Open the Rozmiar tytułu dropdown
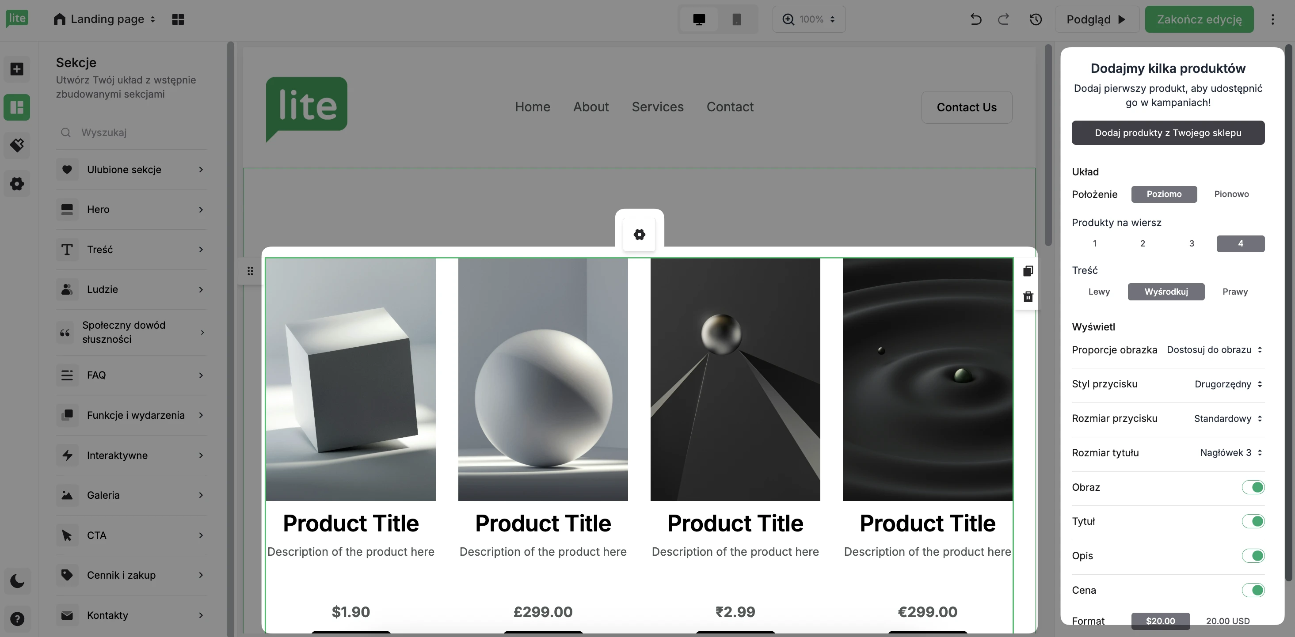This screenshot has height=637, width=1295. 1230,453
